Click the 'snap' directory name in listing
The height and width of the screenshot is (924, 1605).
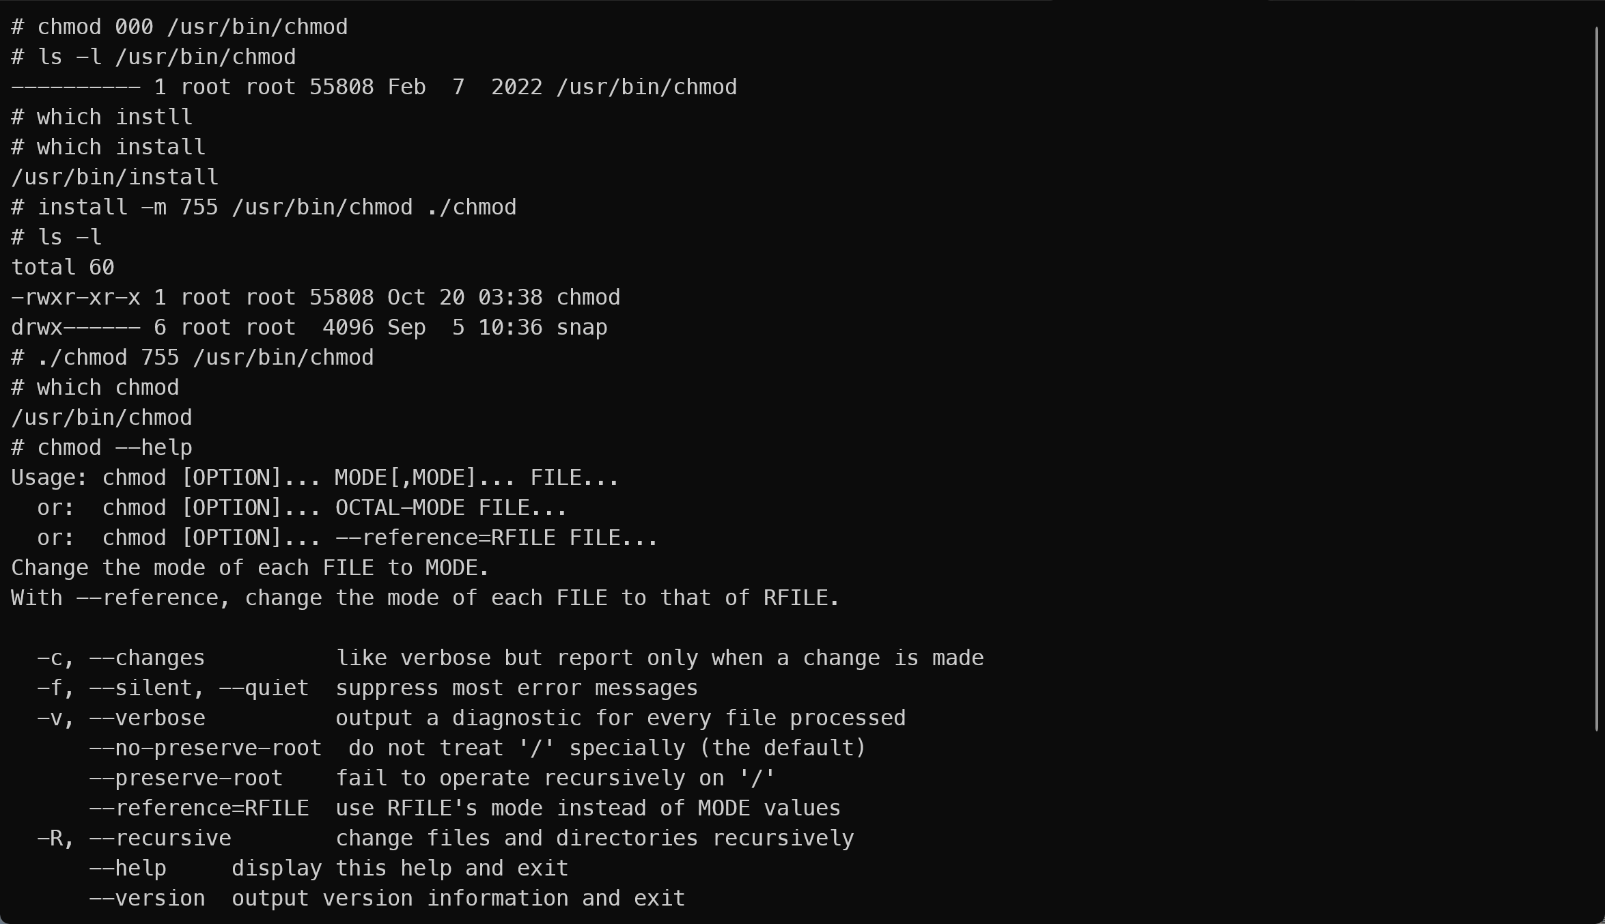click(582, 328)
